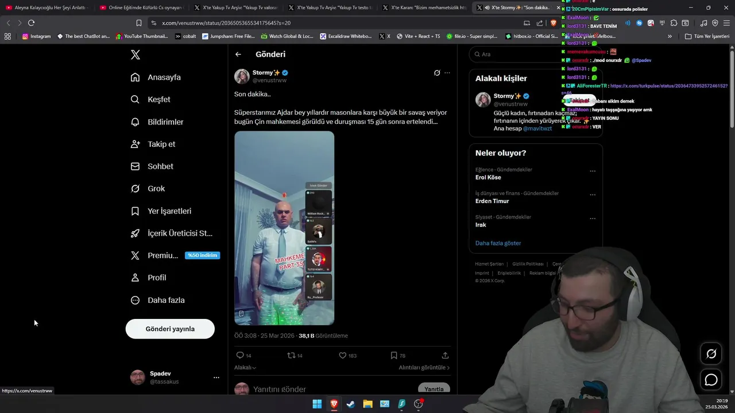Screen dimensions: 735x413
Task: Open the %50 indirim Premium badge
Action: (202, 255)
